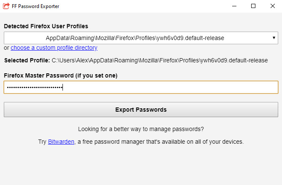
Task: Click the empty right side of the password field
Action: click(x=190, y=87)
